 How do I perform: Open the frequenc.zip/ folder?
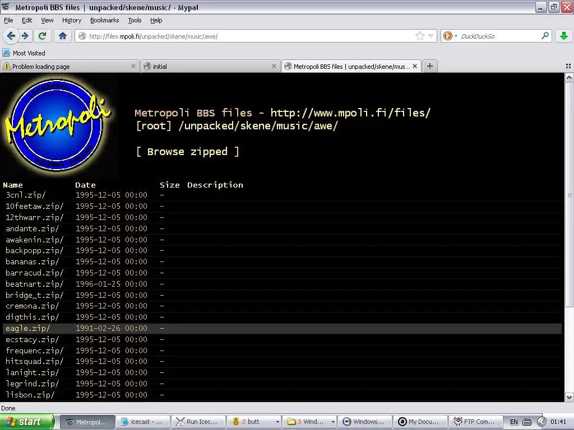click(34, 350)
